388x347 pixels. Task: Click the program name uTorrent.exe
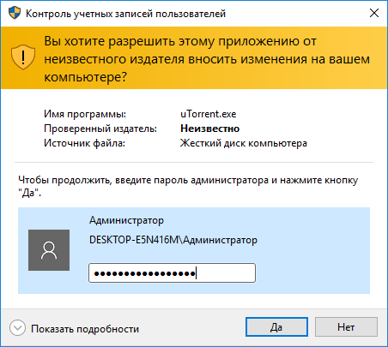[x=209, y=114]
